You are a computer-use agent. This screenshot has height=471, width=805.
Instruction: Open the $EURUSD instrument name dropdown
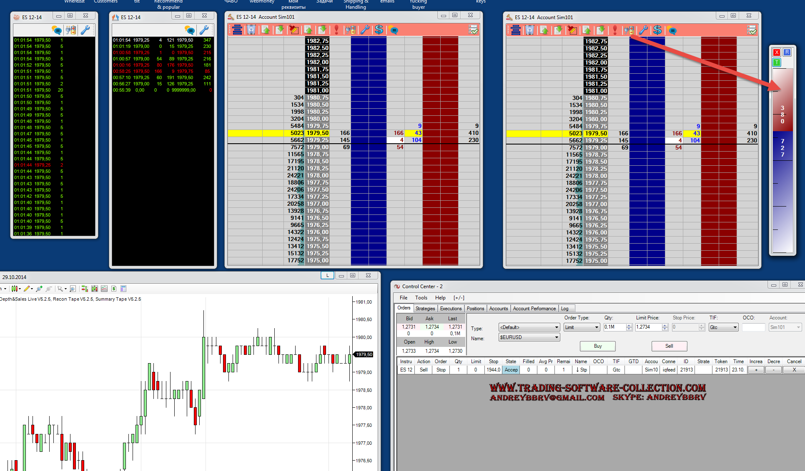557,337
